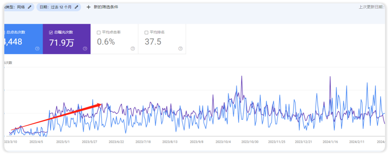Click the tallest purple spike before 2023/10/30
Image resolution: width=389 pixels, height=155 pixels.
point(241,77)
